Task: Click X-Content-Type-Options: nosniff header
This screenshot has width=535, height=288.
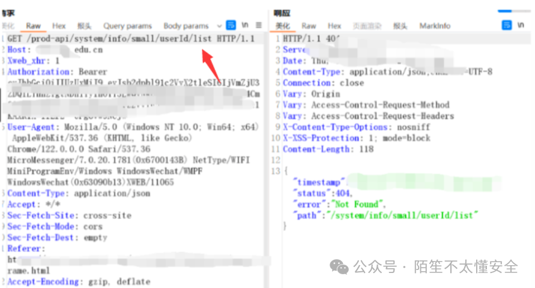Action: (357, 127)
